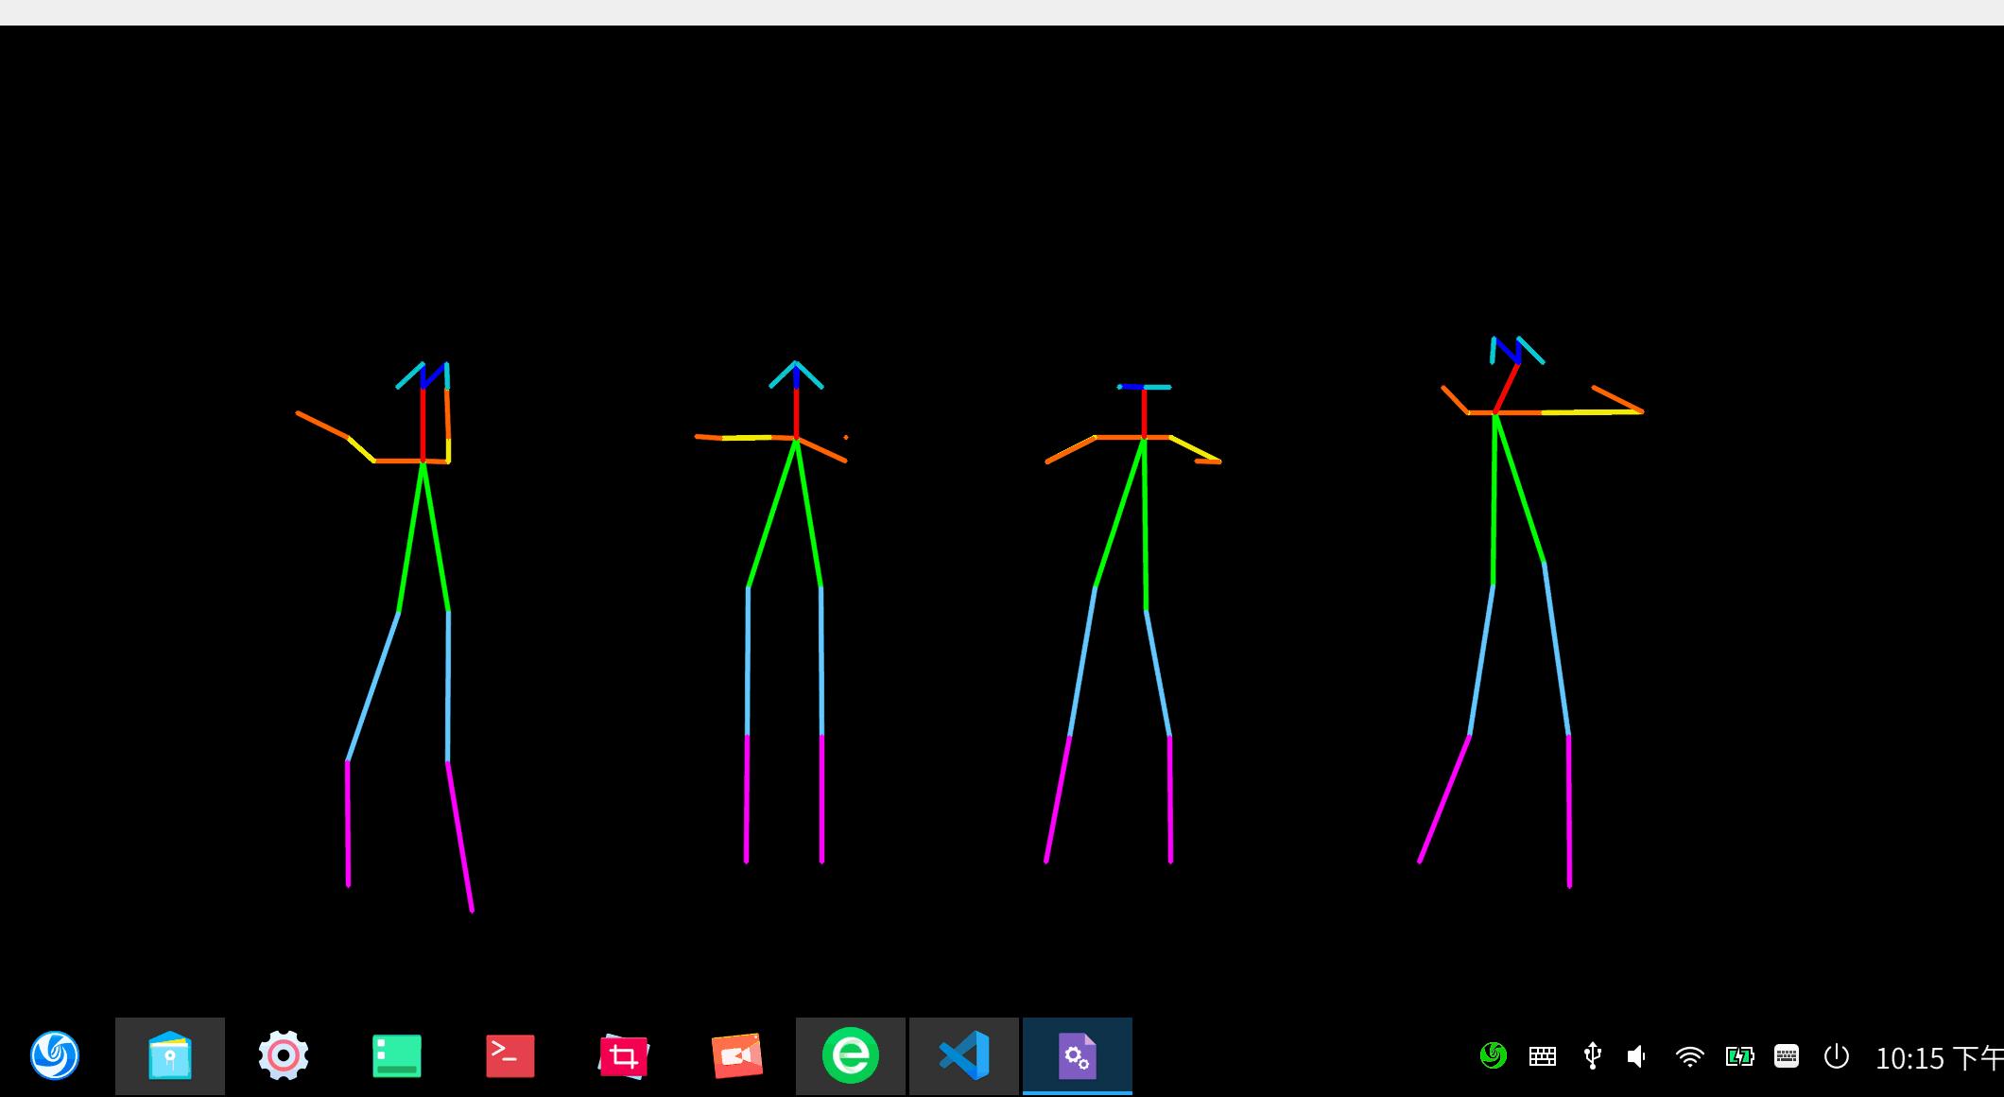Open the blue wallet app in the dock

[170, 1055]
